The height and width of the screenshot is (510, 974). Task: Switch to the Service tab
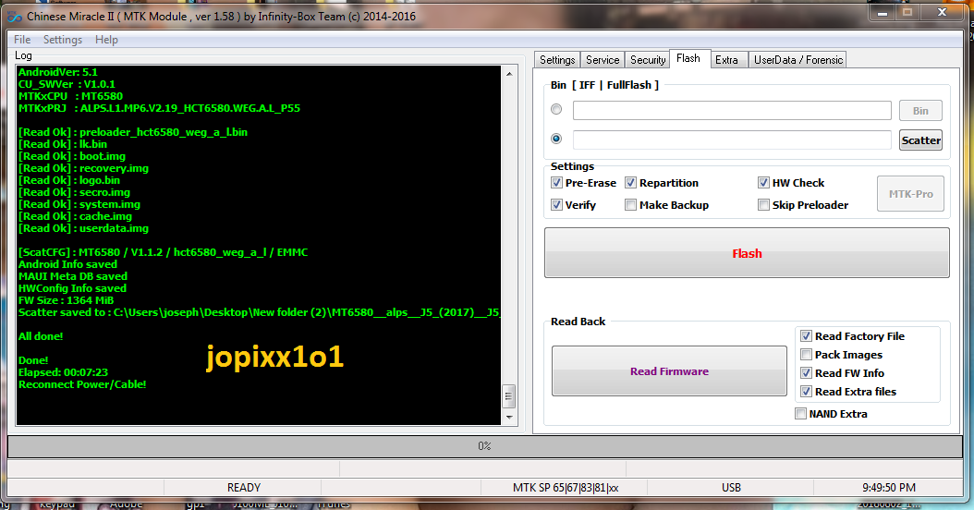[603, 60]
